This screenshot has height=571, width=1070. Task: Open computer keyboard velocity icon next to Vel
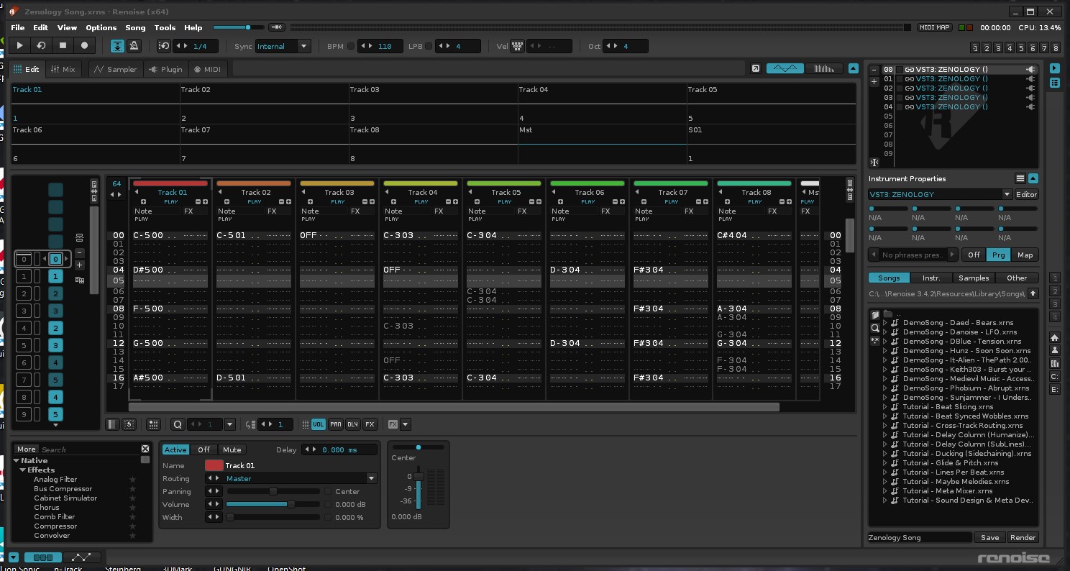pos(517,46)
